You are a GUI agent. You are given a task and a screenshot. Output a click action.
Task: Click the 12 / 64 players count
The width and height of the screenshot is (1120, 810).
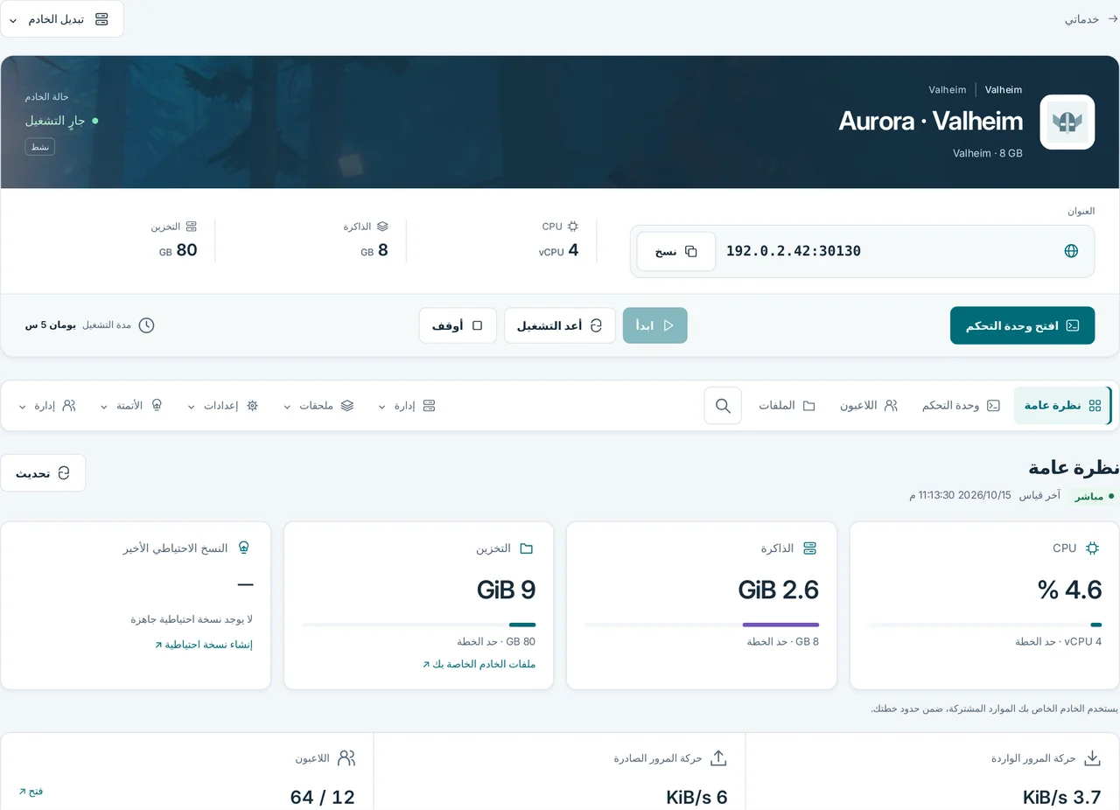pos(323,798)
